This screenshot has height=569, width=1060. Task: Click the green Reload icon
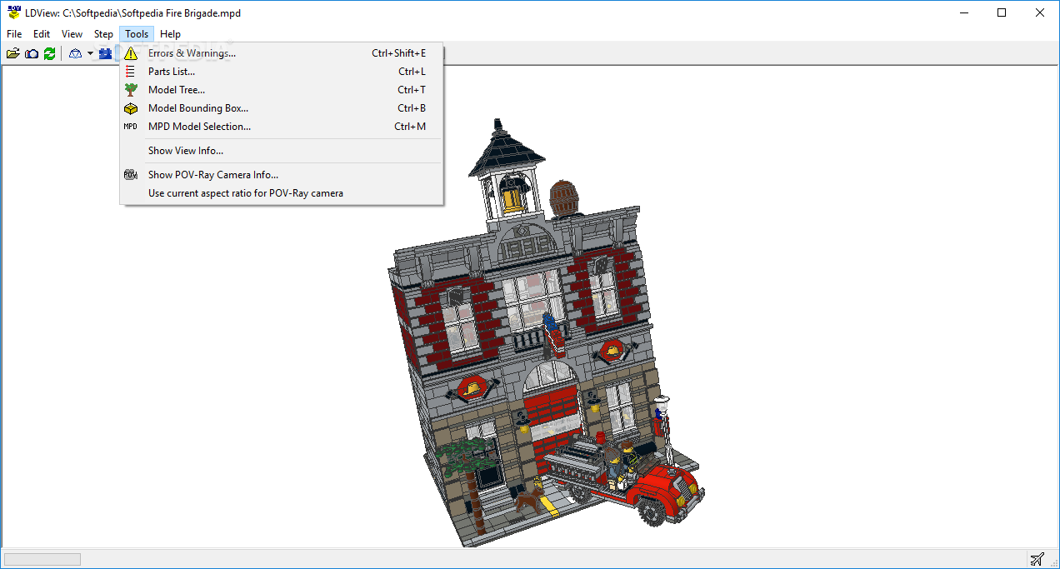tap(50, 53)
